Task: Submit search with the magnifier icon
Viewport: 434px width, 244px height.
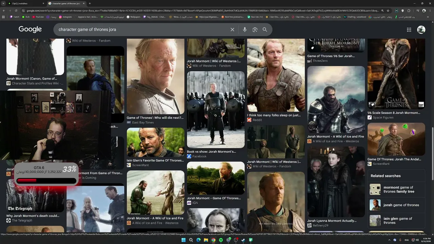Action: [265, 29]
